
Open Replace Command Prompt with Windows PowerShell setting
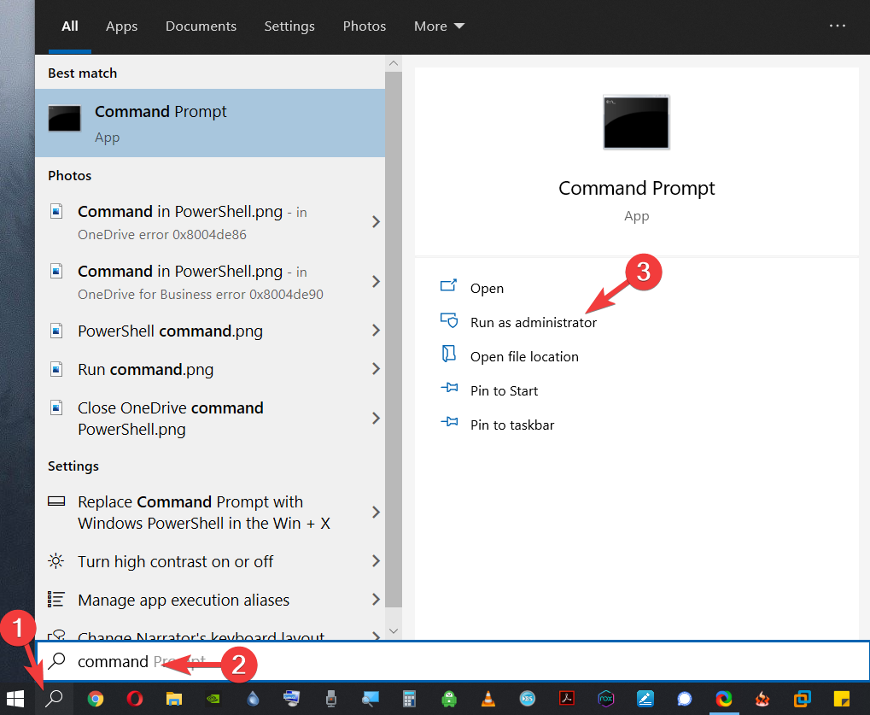(x=210, y=512)
